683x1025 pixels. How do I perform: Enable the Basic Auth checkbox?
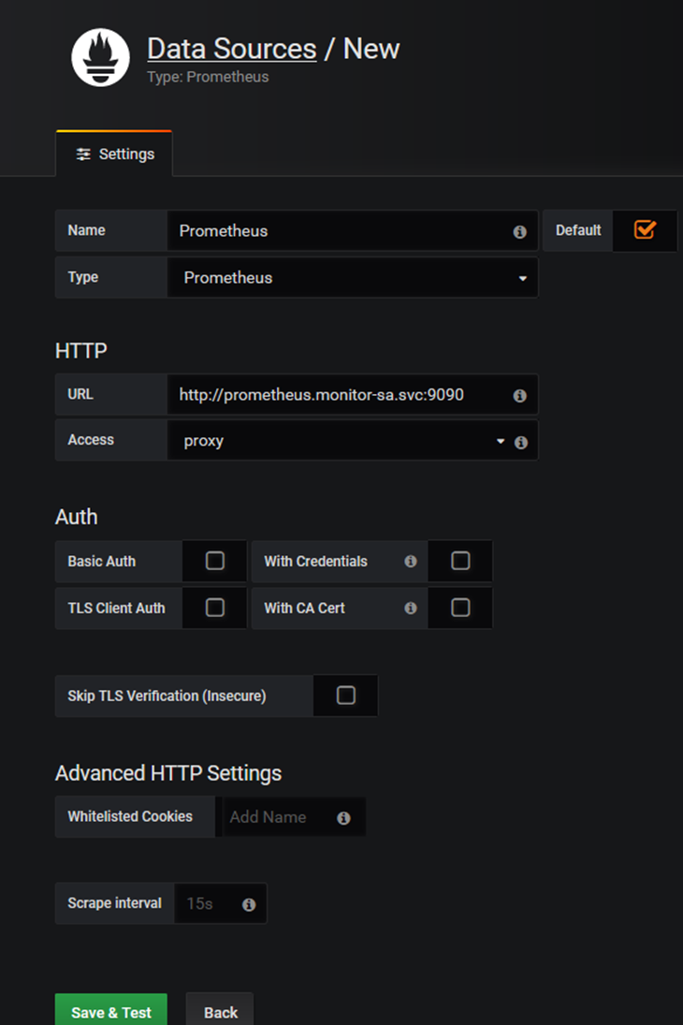tap(215, 560)
